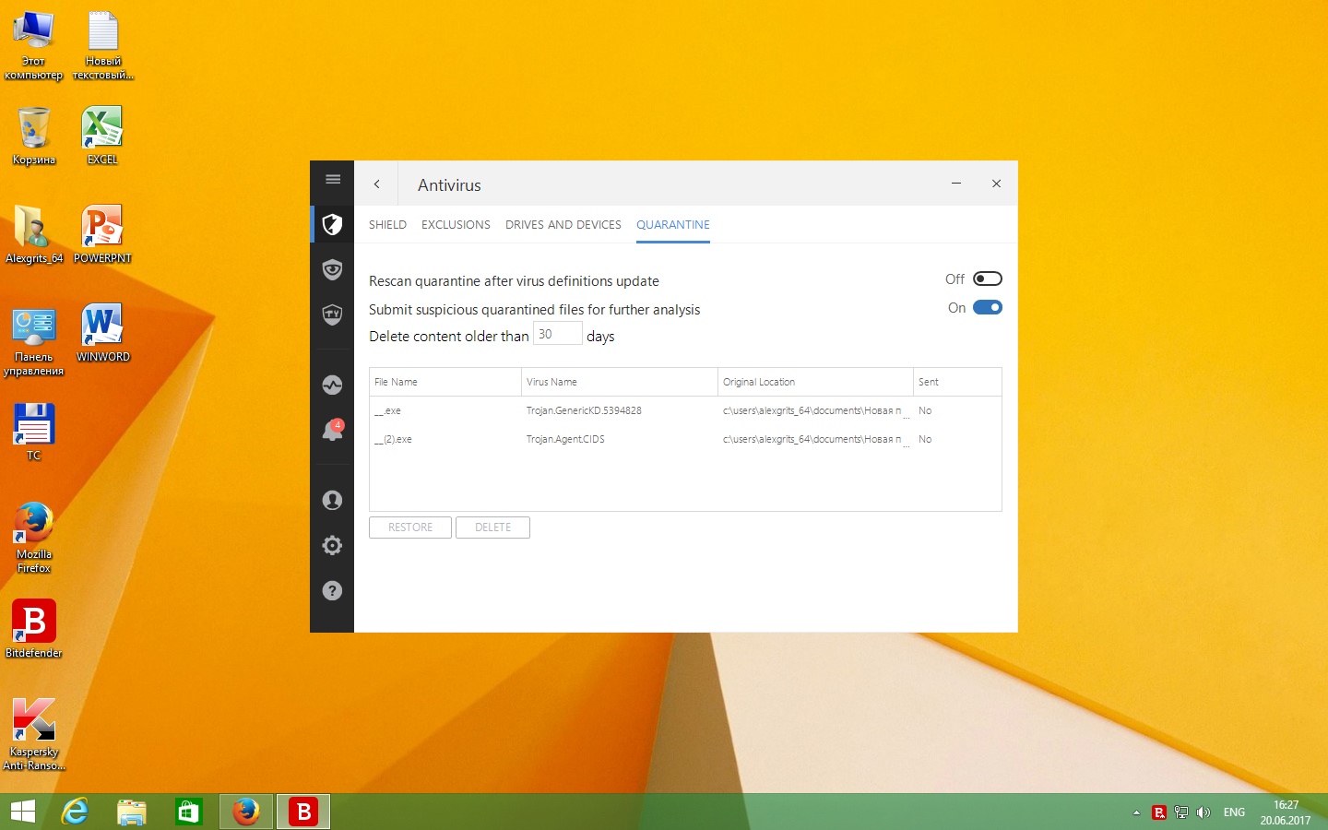Go back using the arrow beside Antivirus
Screen dimensions: 1328x830
(376, 184)
